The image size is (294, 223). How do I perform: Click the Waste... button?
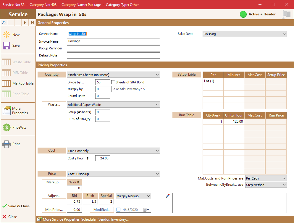coord(54,104)
